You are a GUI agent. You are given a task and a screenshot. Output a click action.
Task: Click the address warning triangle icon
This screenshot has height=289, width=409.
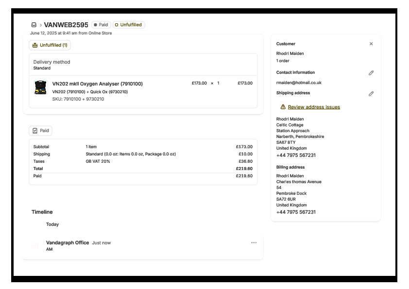click(283, 107)
